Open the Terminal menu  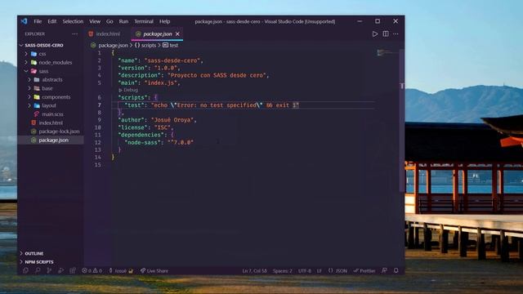pos(144,21)
